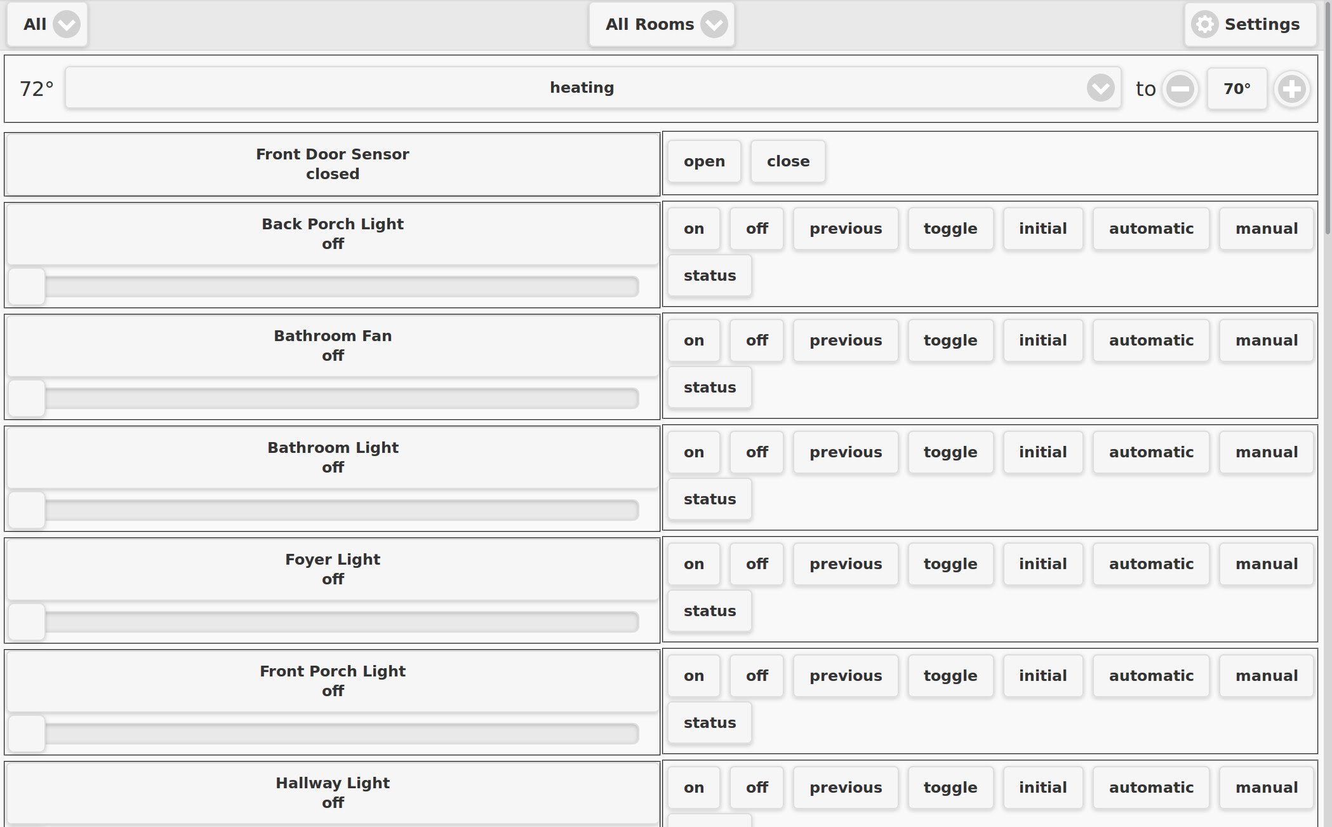Set Hallway Light to manual mode
This screenshot has width=1332, height=827.
pyautogui.click(x=1265, y=788)
